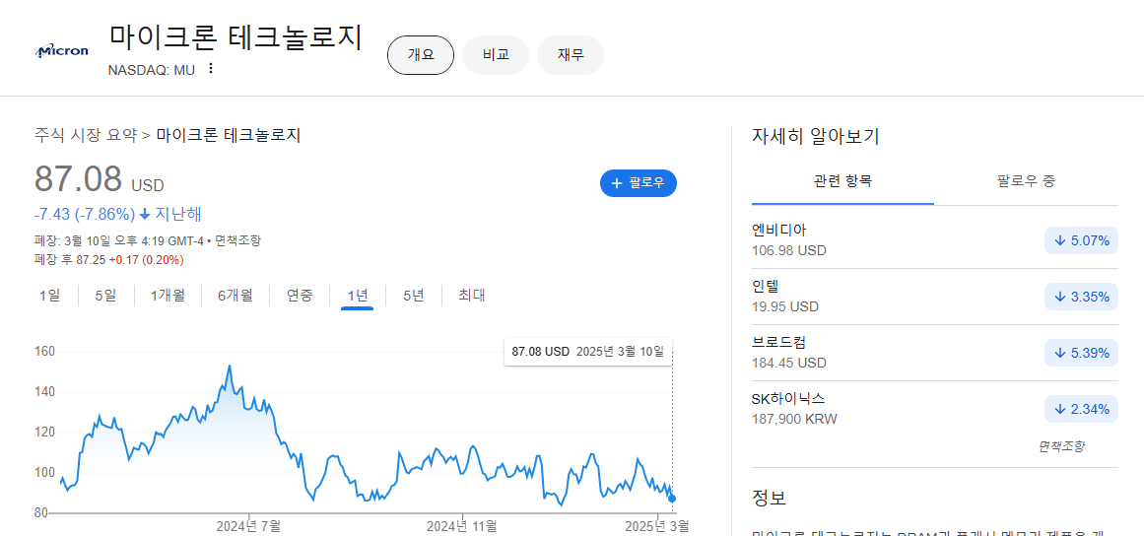
Task: Click the 106.98 USD price under 엔비디아
Action: tap(788, 251)
